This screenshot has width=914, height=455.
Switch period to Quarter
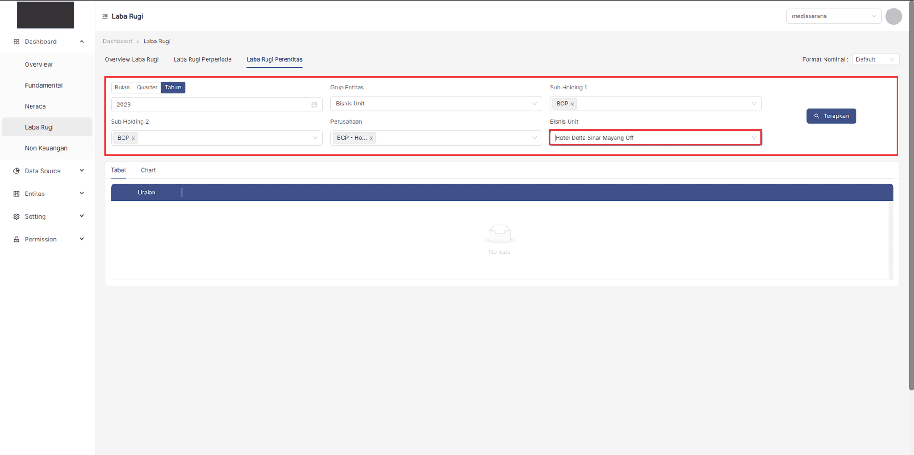click(x=147, y=88)
